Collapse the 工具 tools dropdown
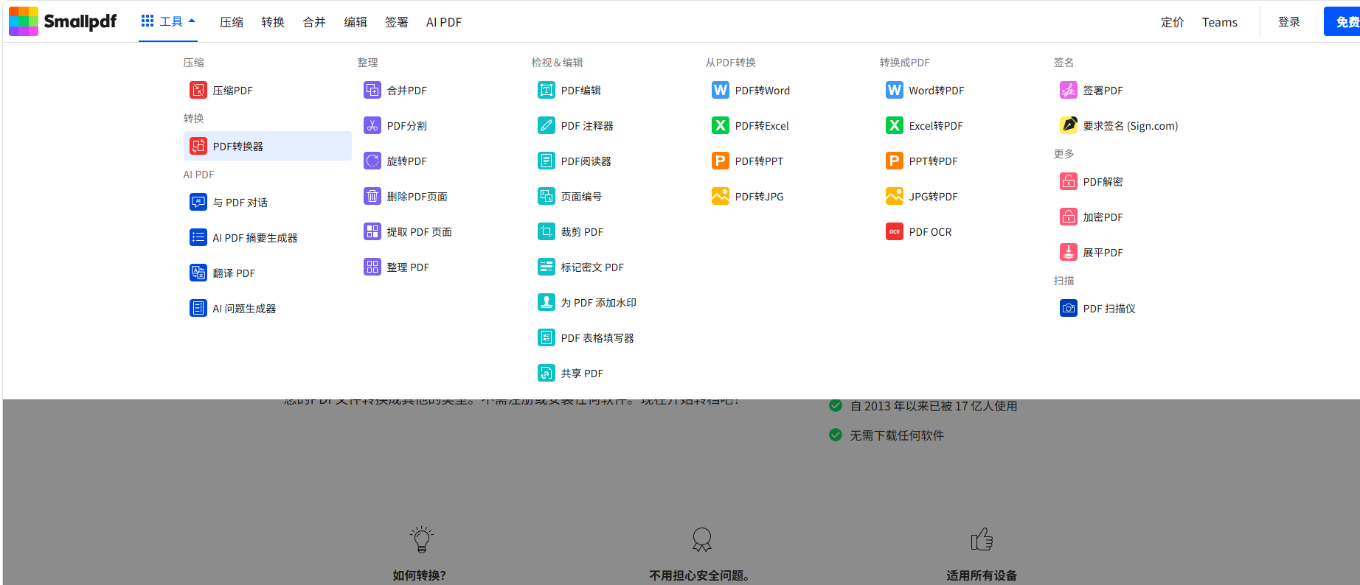Viewport: 1360px width, 585px height. (x=168, y=21)
